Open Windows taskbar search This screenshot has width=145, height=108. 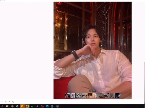(x=2, y=106)
